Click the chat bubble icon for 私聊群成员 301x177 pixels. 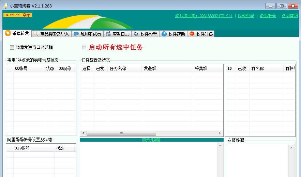76,34
